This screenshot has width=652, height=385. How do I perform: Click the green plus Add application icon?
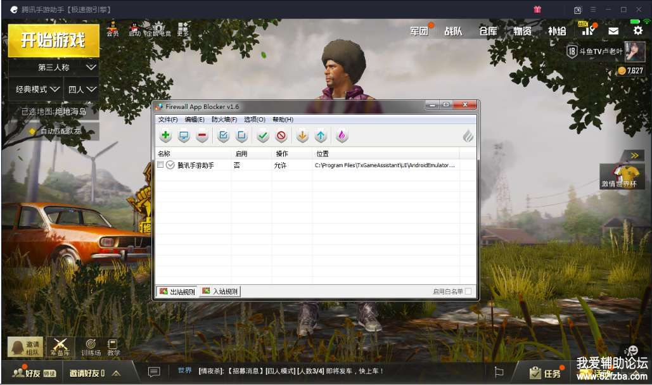point(165,136)
